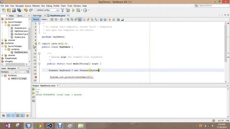The height and width of the screenshot is (129, 230).
Task: Collapse the raydemos package node
Action: click(x=5, y=49)
